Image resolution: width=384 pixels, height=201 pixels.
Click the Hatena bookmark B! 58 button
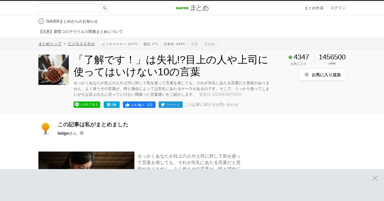(x=112, y=105)
